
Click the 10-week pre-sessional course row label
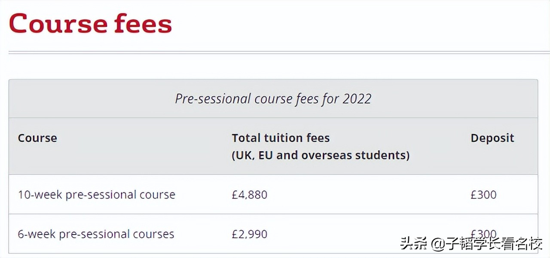[x=96, y=195]
